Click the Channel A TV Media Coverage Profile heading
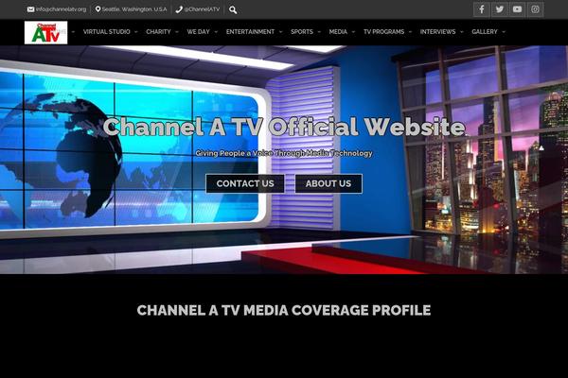 coord(284,310)
